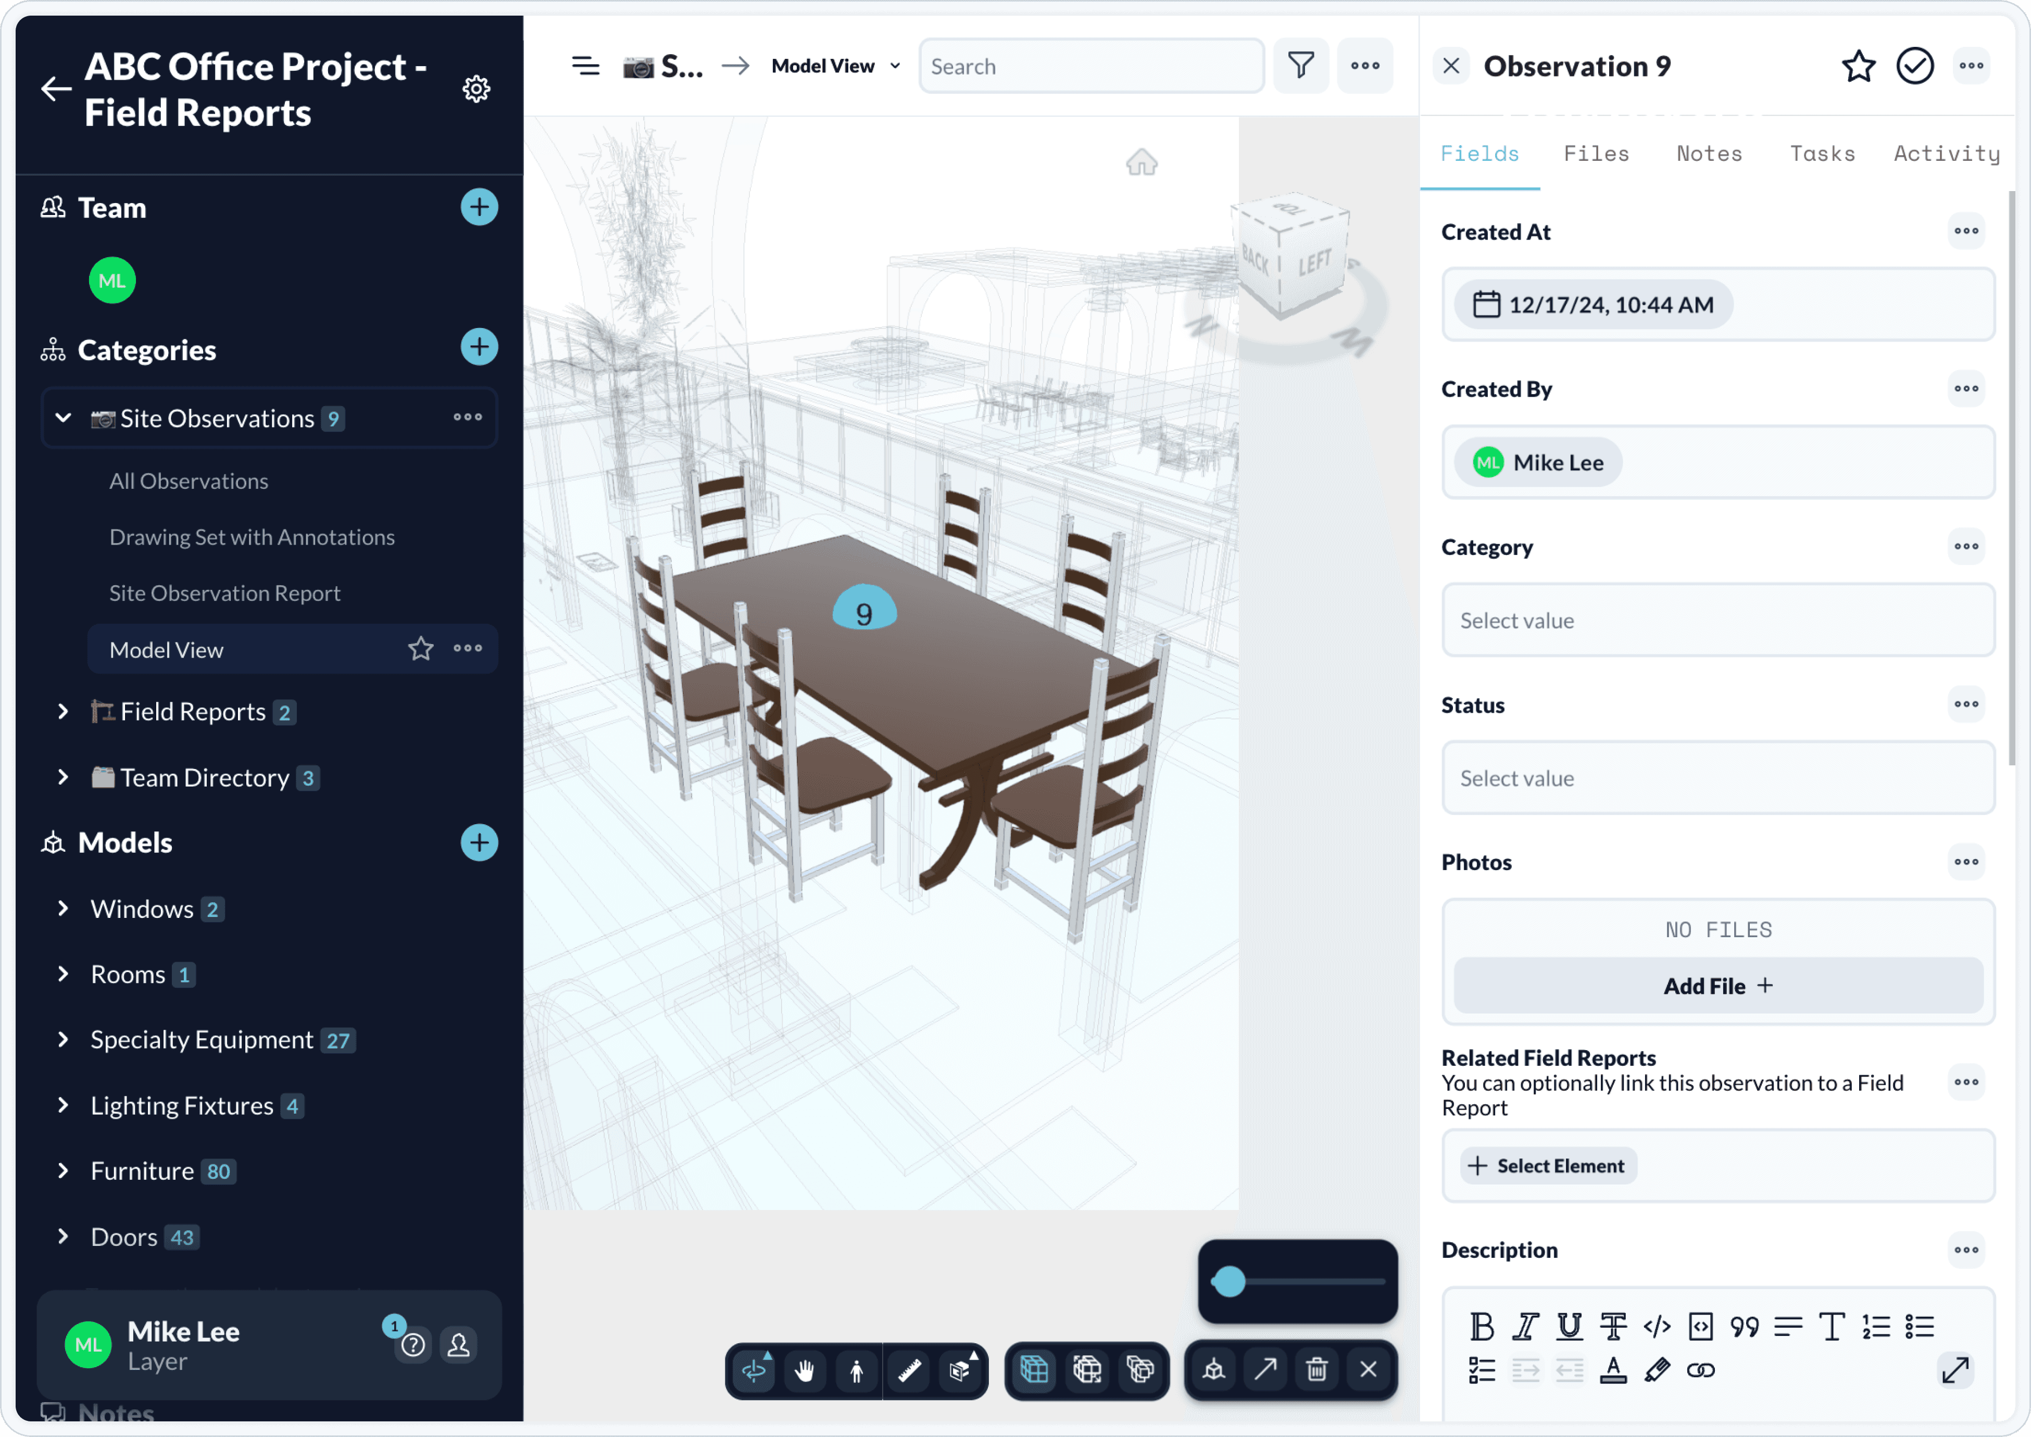Switch to the Notes tab
Viewport: 2031px width, 1437px height.
point(1709,153)
